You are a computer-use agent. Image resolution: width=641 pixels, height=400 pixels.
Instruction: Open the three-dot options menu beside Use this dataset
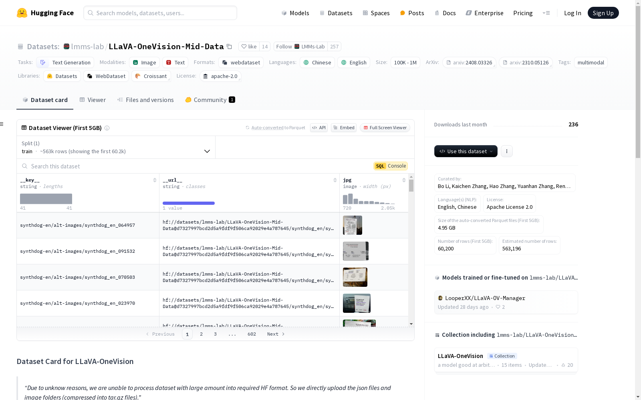pyautogui.click(x=507, y=151)
